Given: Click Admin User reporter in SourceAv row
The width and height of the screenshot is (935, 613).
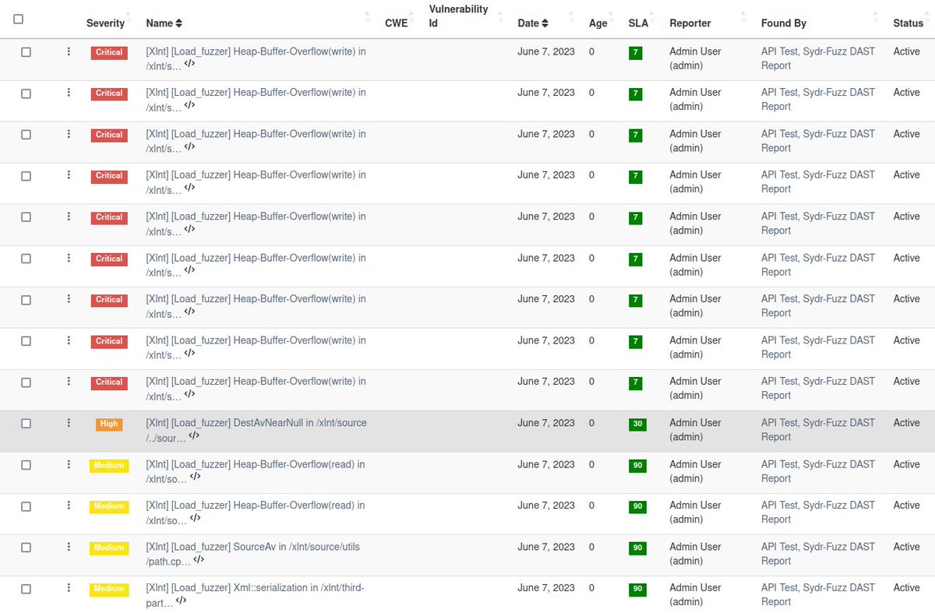Looking at the screenshot, I should point(695,554).
